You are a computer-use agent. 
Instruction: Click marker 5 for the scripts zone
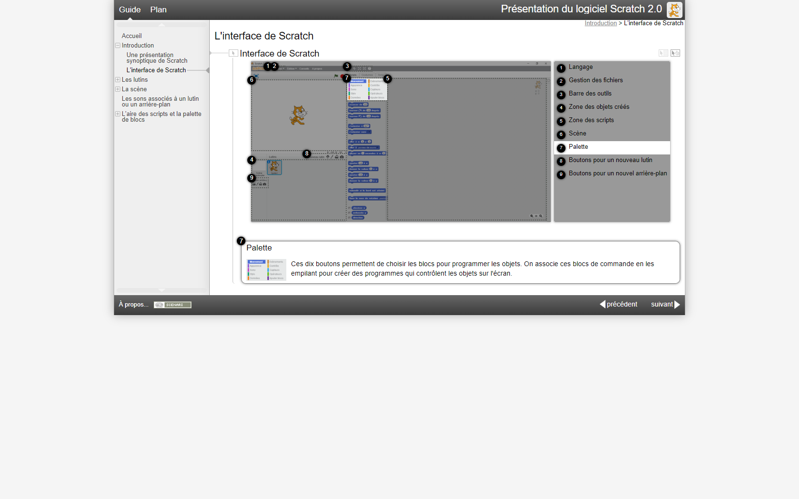coord(388,78)
